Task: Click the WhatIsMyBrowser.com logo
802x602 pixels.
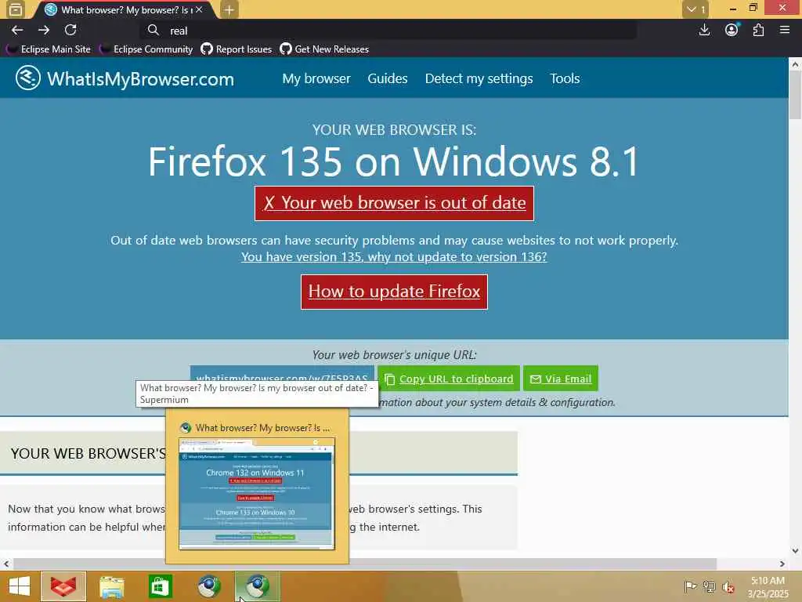Action: coord(125,78)
